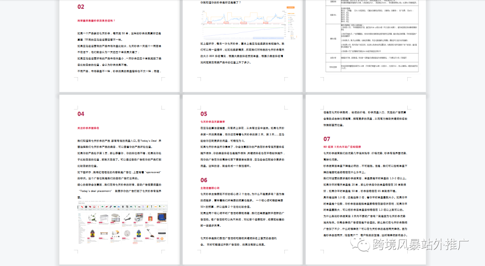Click the red section number "05"
Viewport: 485px width, 266px height.
click(x=204, y=114)
